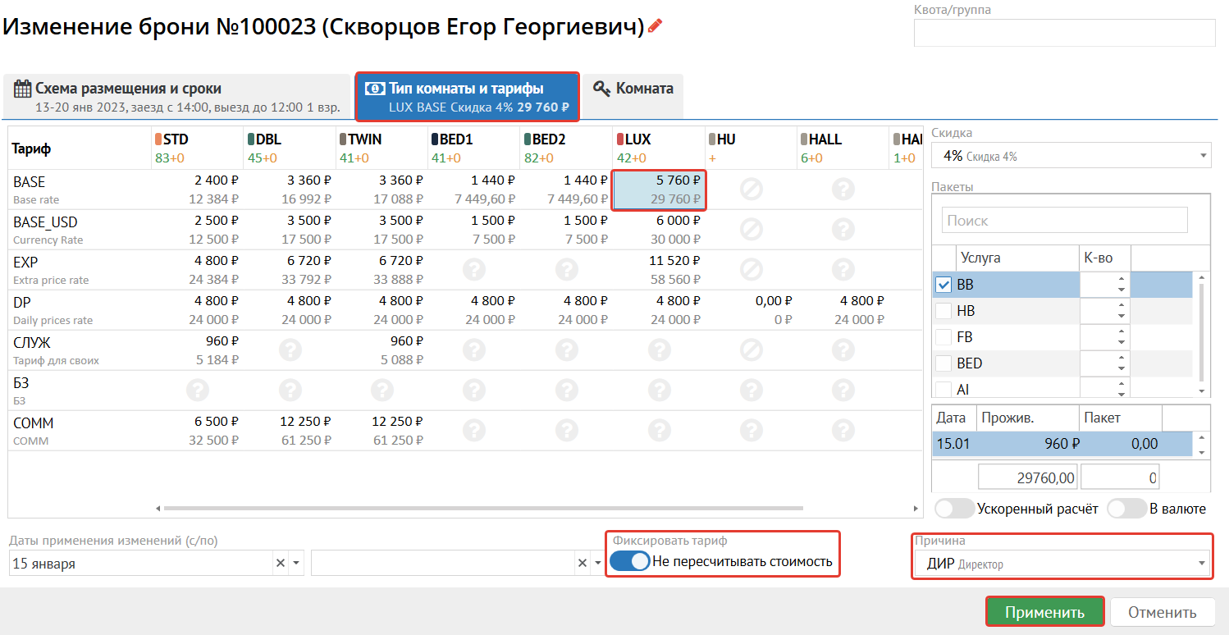Click the prohibited icon in EXP row, HU column
1229x635 pixels.
pyautogui.click(x=752, y=270)
